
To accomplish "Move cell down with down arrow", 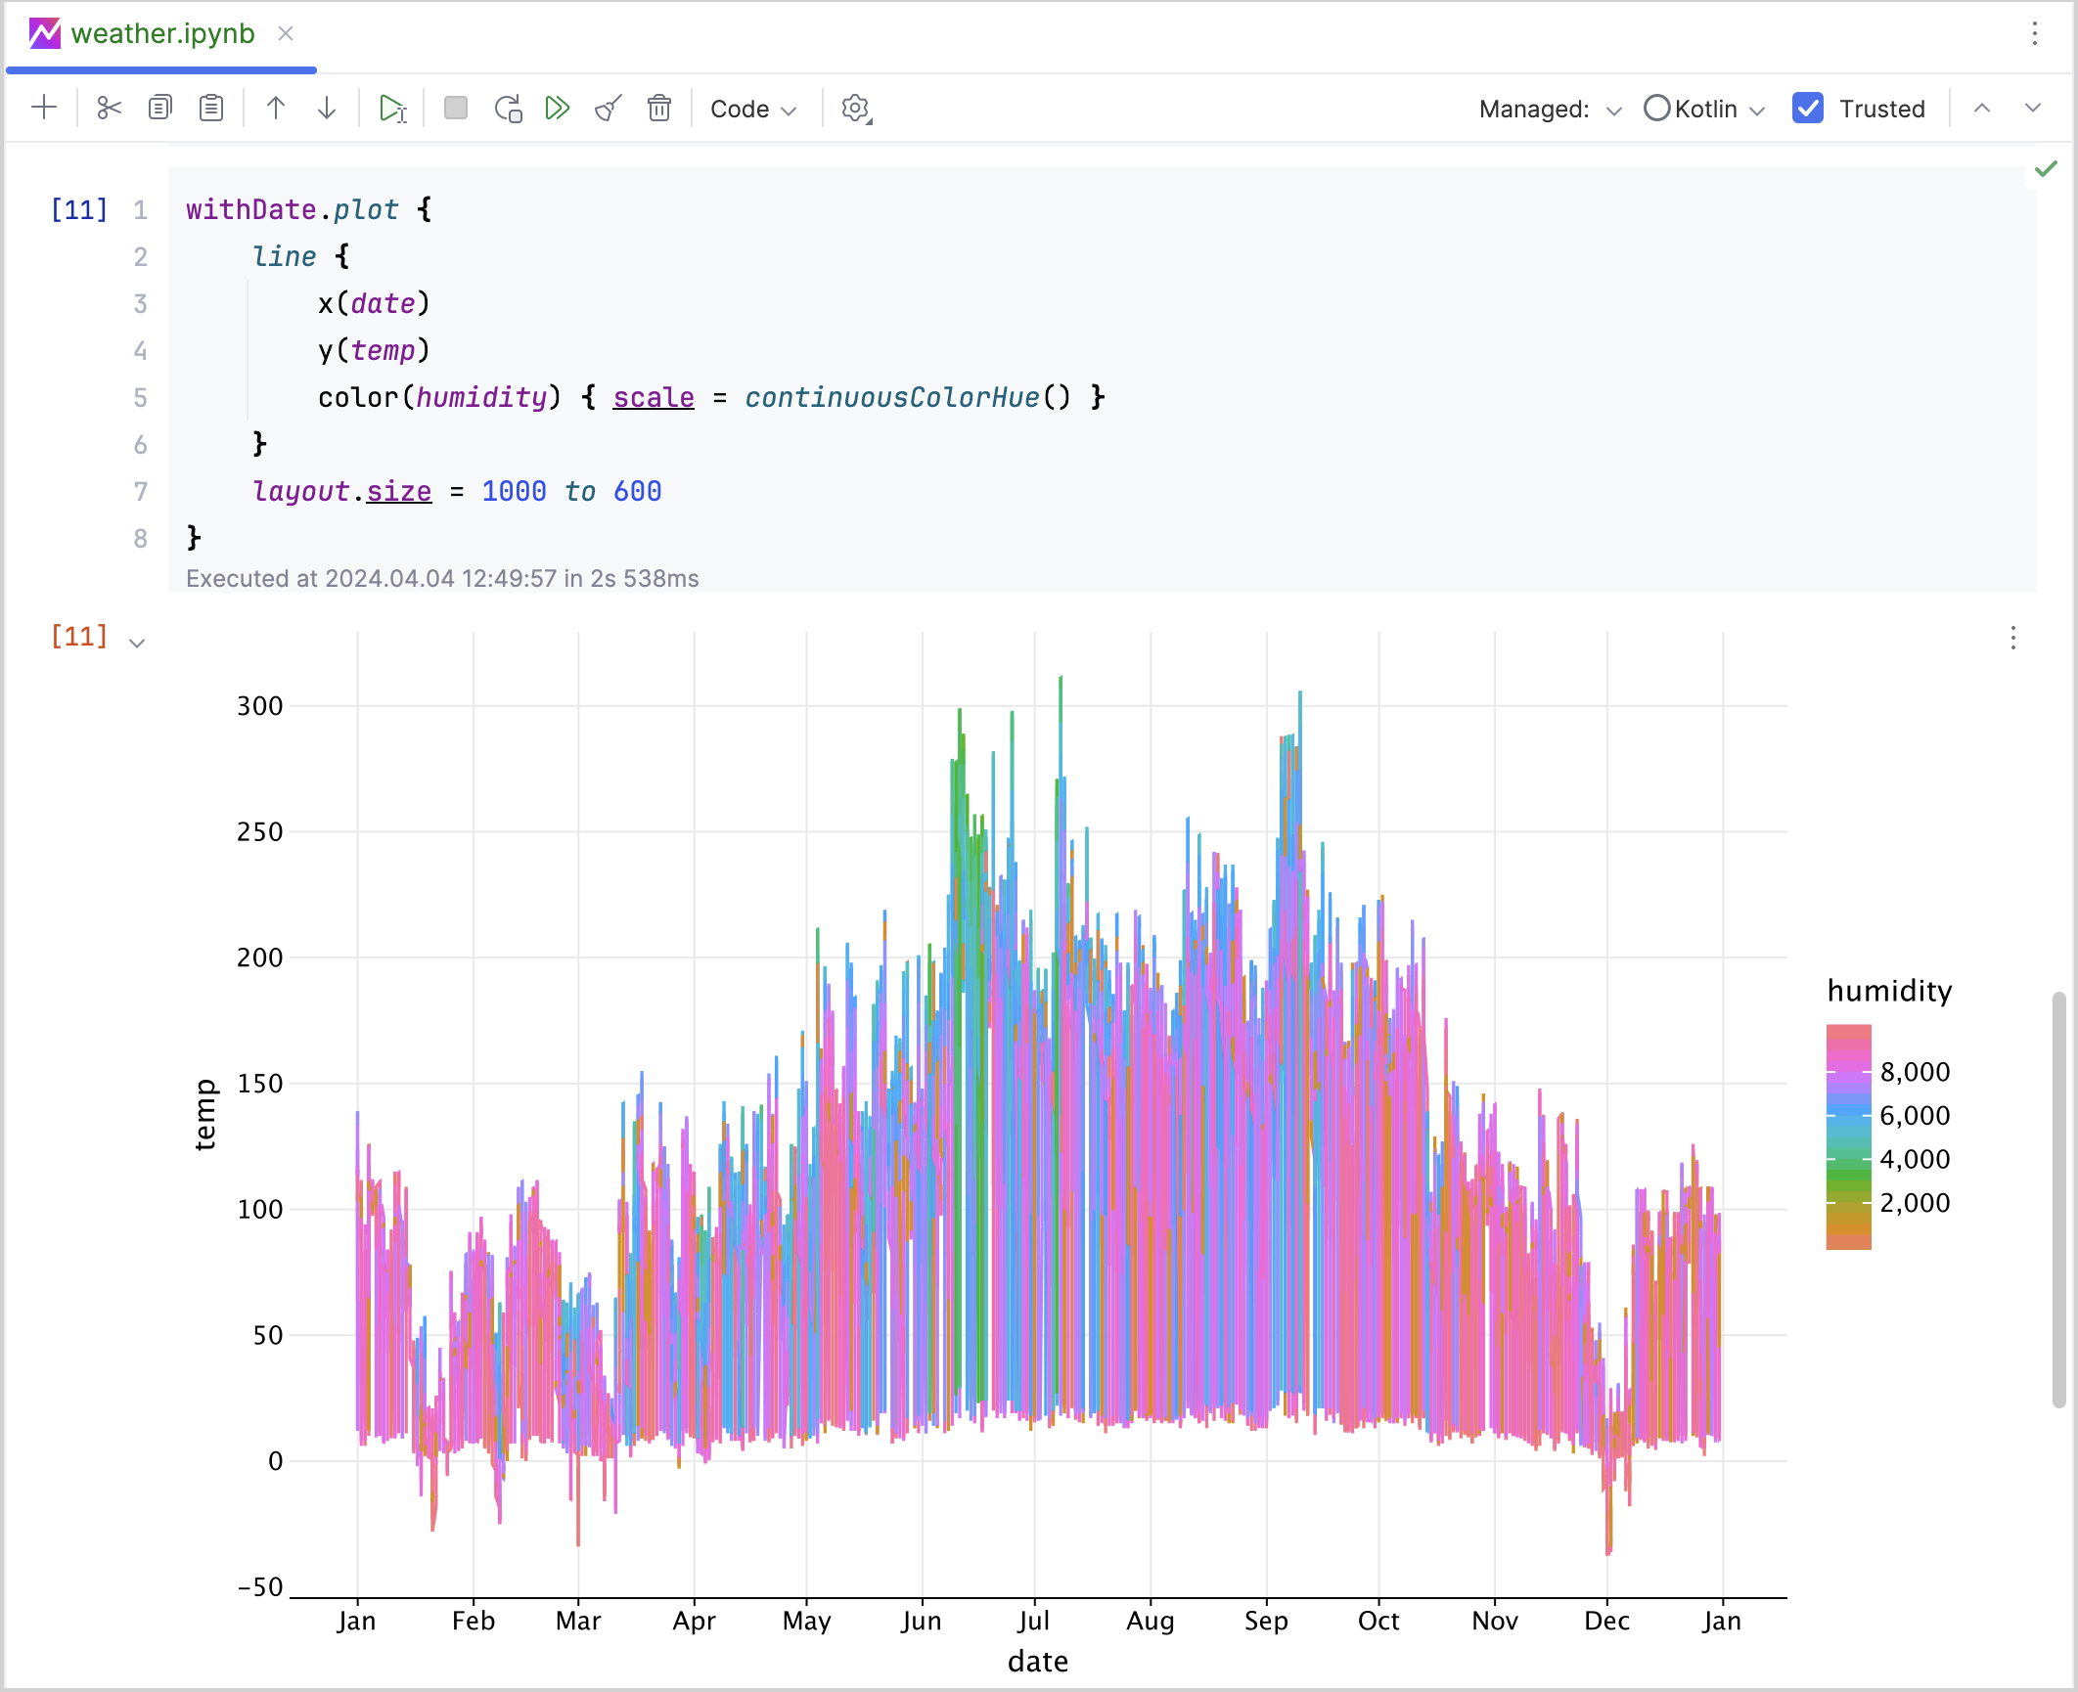I will [327, 109].
